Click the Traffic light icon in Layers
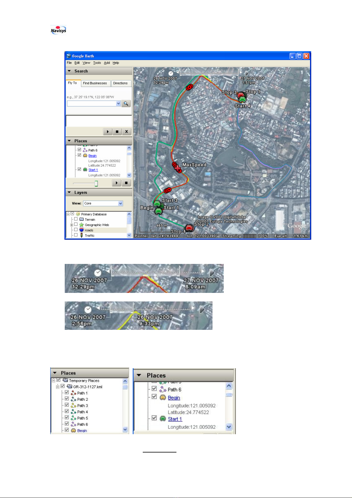The image size is (352, 498). pos(82,235)
